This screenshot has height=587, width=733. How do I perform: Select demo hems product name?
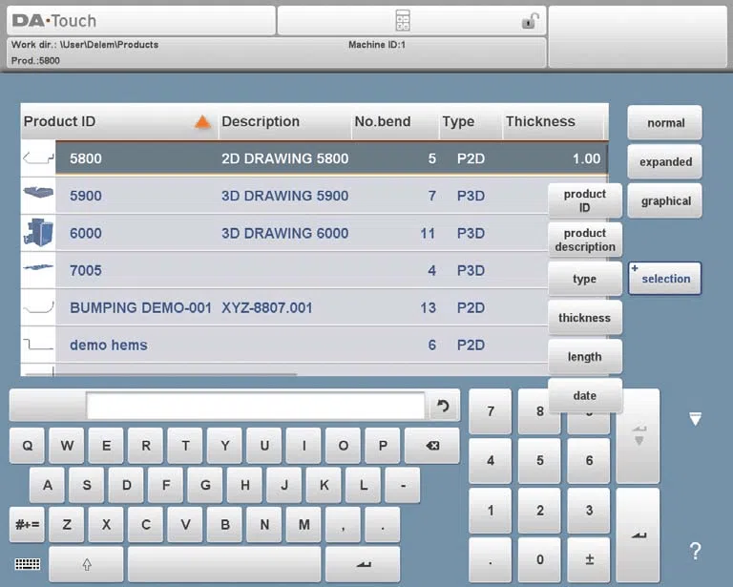click(109, 345)
